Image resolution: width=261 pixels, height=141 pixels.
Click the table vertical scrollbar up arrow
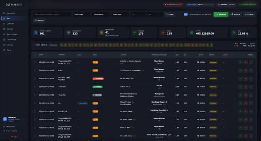pyautogui.click(x=256, y=52)
